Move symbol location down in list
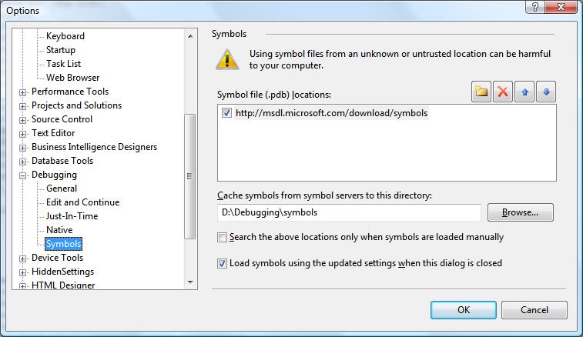The height and width of the screenshot is (337, 583). coord(546,92)
